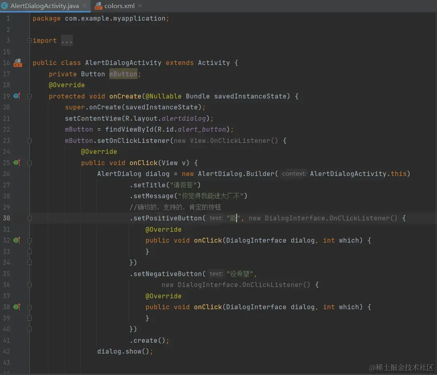Click the @Nullable annotation
The width and height of the screenshot is (437, 375).
[x=163, y=96]
